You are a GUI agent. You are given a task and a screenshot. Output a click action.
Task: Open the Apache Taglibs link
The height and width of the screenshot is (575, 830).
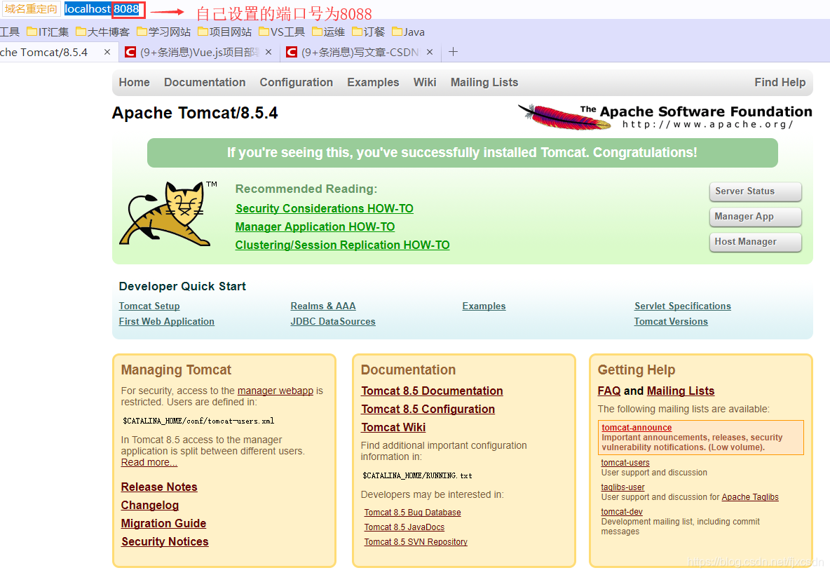click(750, 497)
